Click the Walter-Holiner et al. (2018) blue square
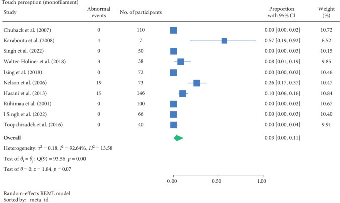Viewport: 340px width, 203px height. pyautogui.click(x=181, y=62)
